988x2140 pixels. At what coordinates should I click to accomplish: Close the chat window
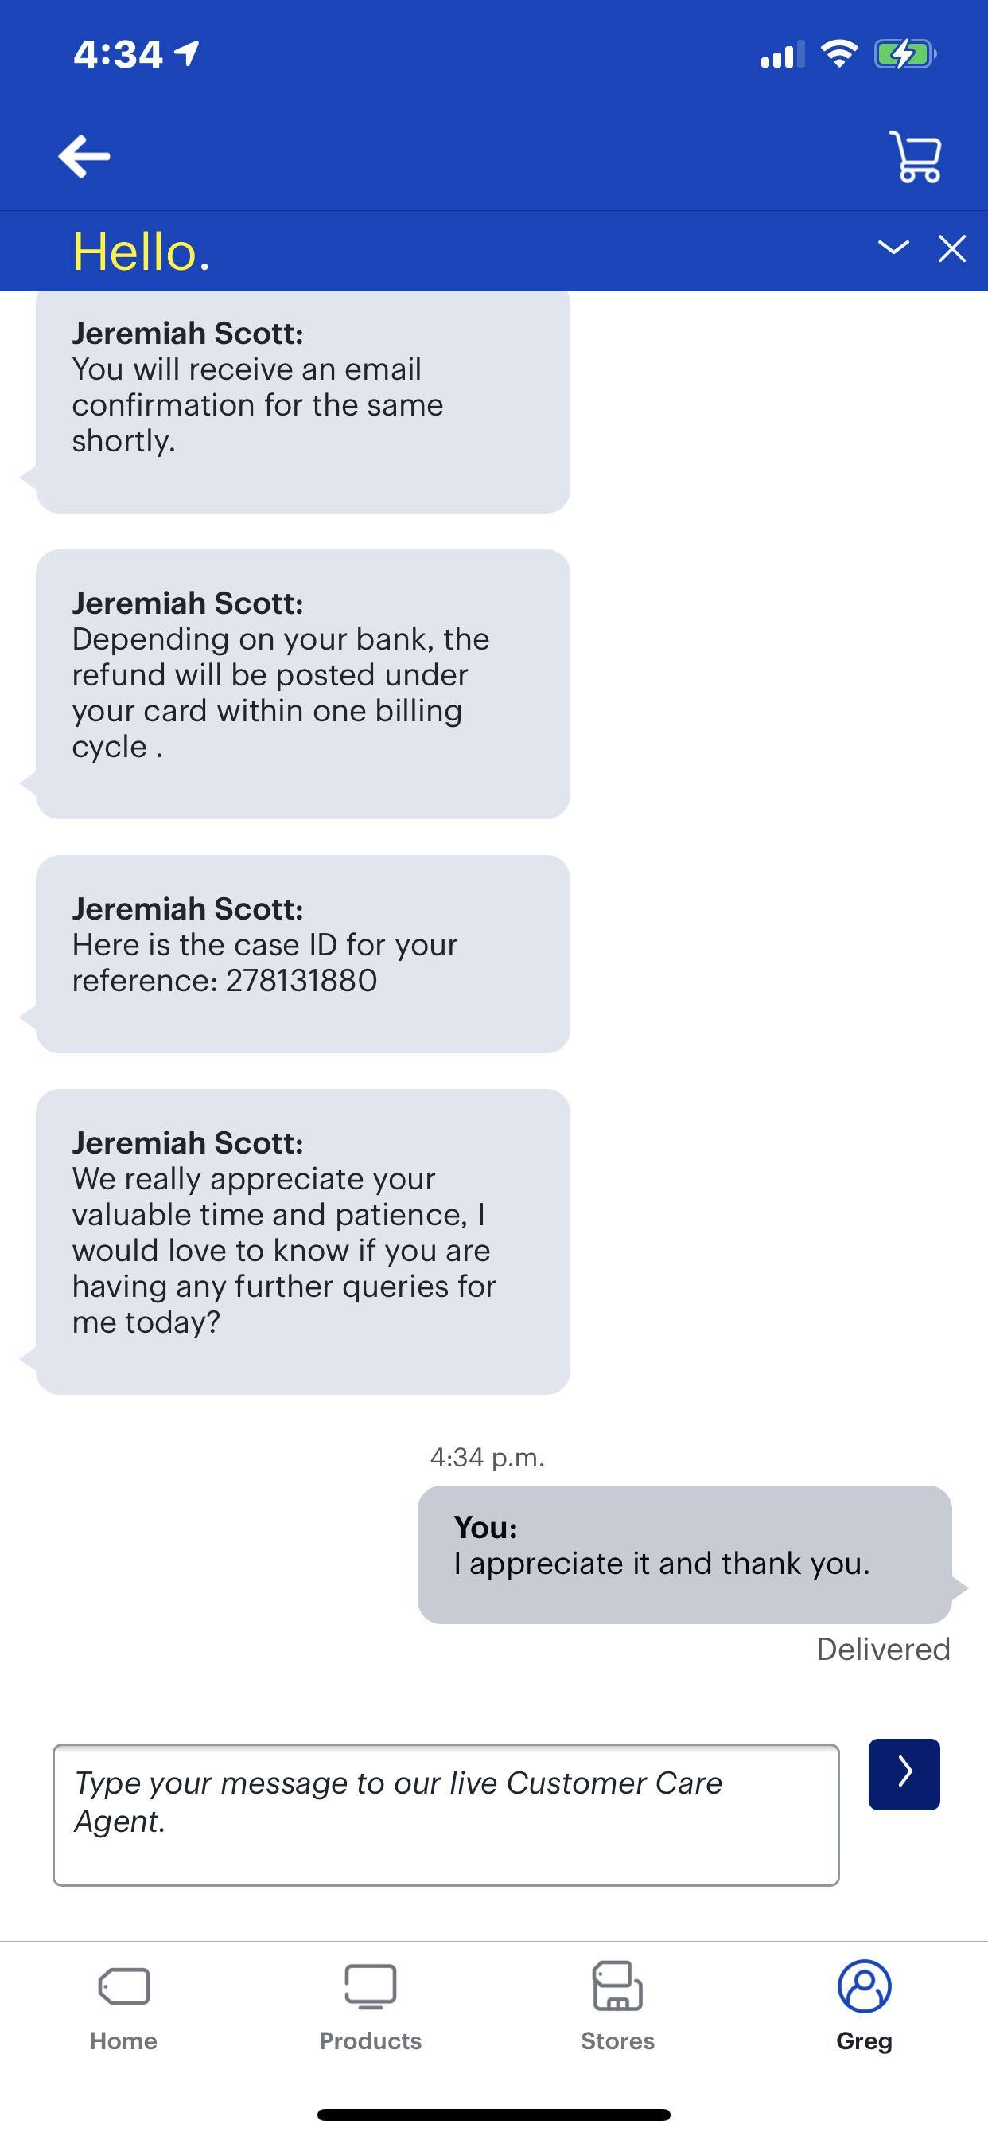951,248
